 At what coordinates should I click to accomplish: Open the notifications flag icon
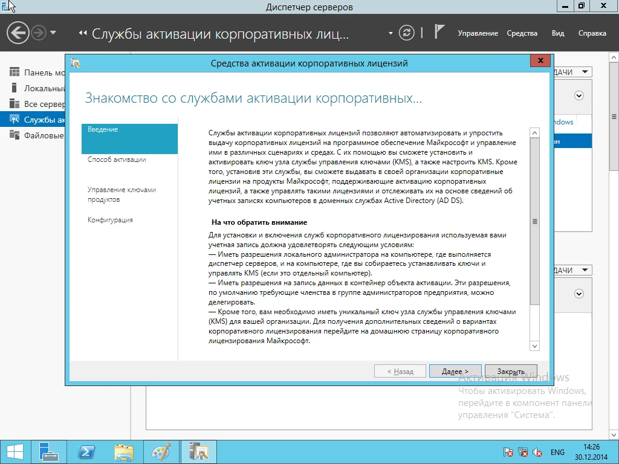coord(439,31)
